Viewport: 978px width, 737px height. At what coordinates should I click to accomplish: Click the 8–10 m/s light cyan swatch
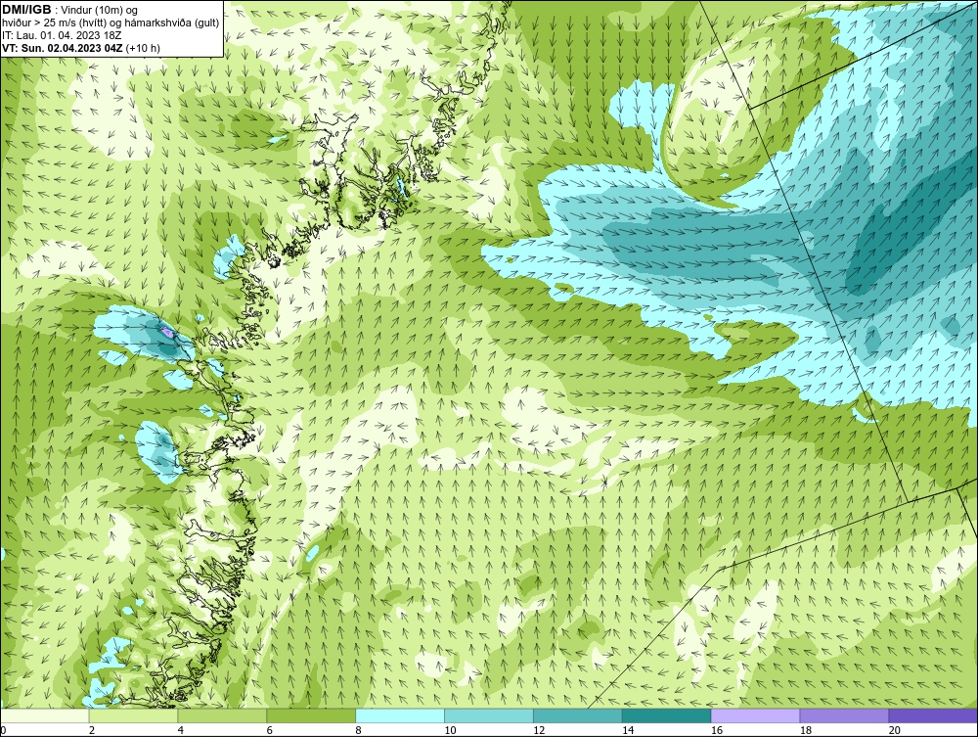click(x=400, y=715)
